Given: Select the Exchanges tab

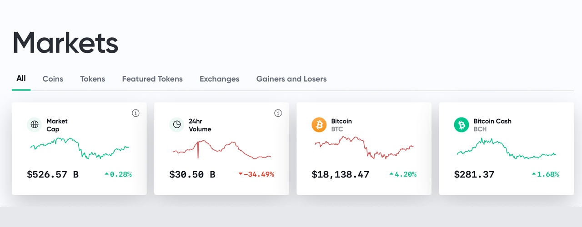Looking at the screenshot, I should click(219, 79).
